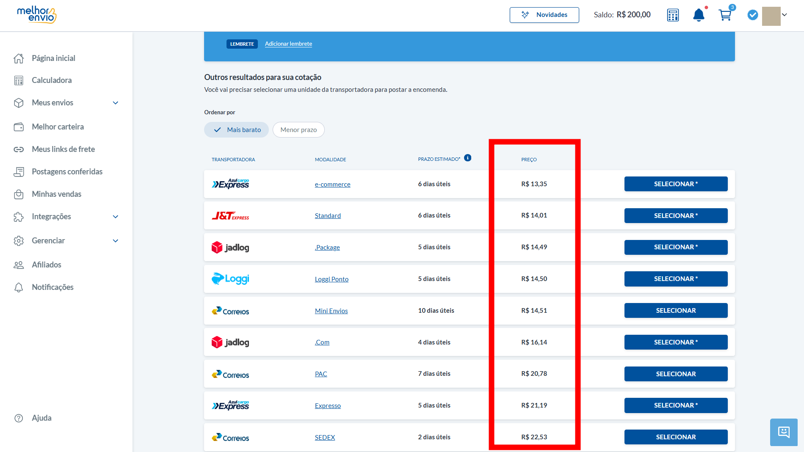
Task: Click the Correios logo in the SEDEX row
Action: coord(230,438)
